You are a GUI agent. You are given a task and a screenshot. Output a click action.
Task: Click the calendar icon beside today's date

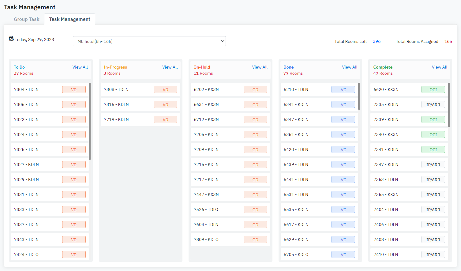click(11, 39)
